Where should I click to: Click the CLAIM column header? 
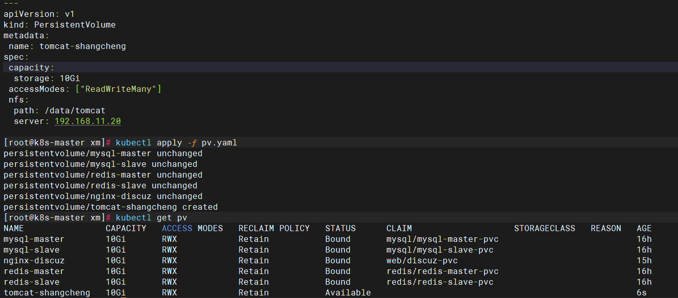point(399,229)
